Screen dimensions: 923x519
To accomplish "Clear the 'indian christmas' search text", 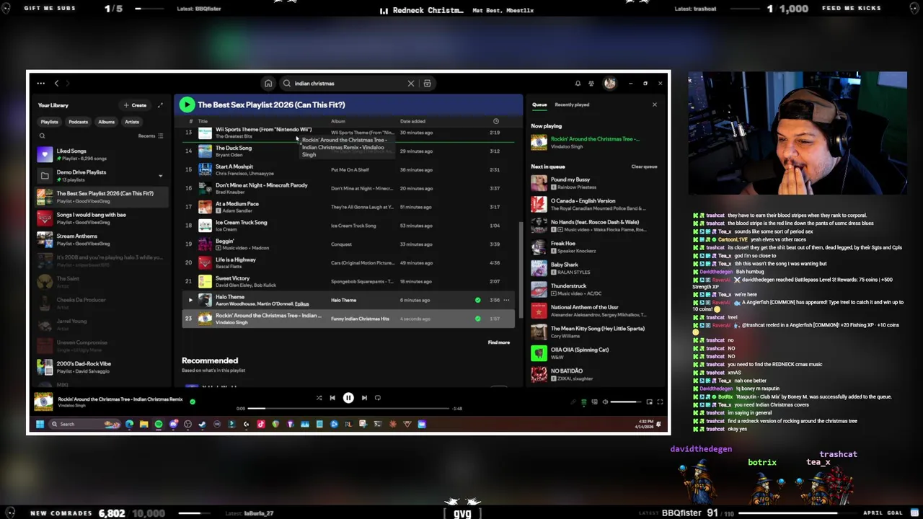I will click(x=411, y=84).
